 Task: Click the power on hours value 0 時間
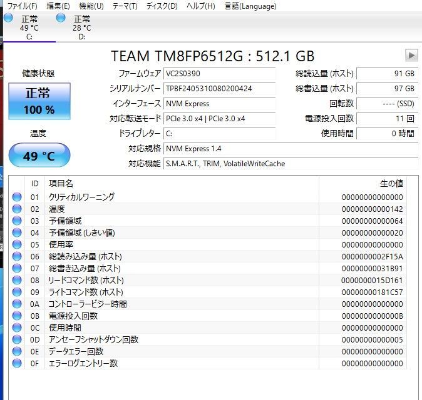point(388,134)
